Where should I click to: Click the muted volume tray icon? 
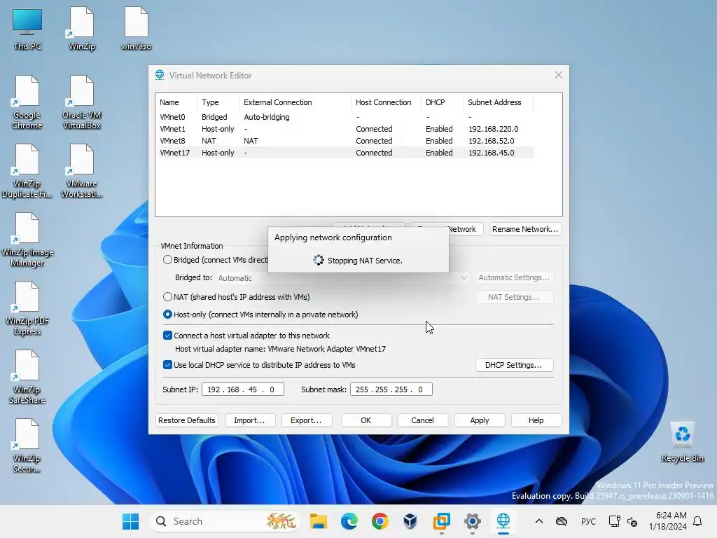pos(632,521)
